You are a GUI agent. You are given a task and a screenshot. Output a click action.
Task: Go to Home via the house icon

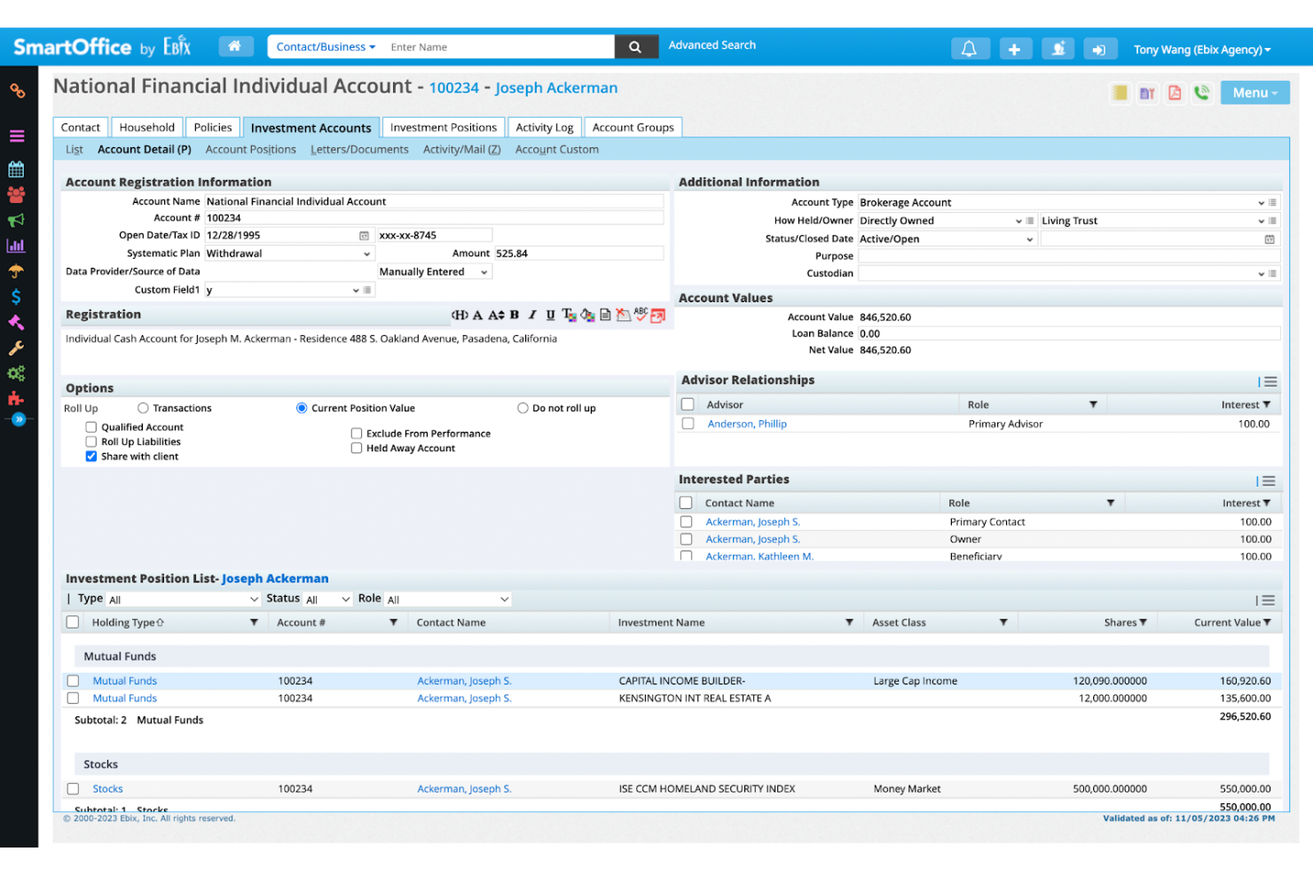(x=235, y=46)
